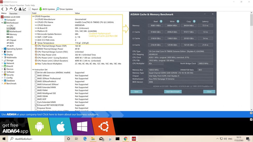Image resolution: width=253 pixels, height=142 pixels.
Task: Dismiss the blue business solutions banner
Action: click(251, 113)
